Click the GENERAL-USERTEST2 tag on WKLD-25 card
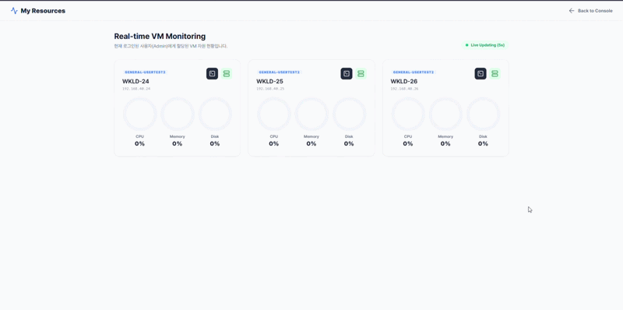This screenshot has height=310, width=623. 280,72
